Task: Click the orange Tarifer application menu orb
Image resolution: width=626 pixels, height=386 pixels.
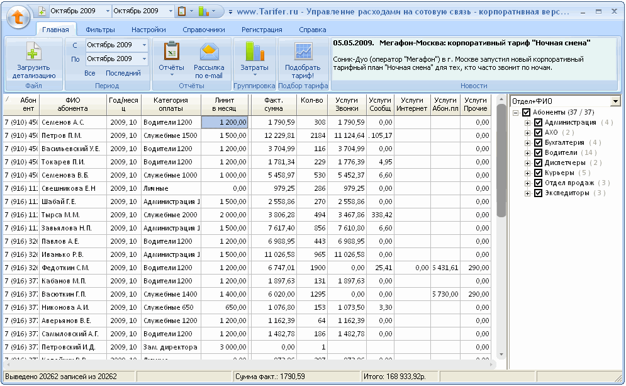Action: pyautogui.click(x=19, y=17)
